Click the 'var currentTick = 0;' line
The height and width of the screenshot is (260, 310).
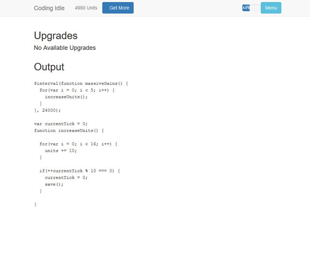coord(61,124)
